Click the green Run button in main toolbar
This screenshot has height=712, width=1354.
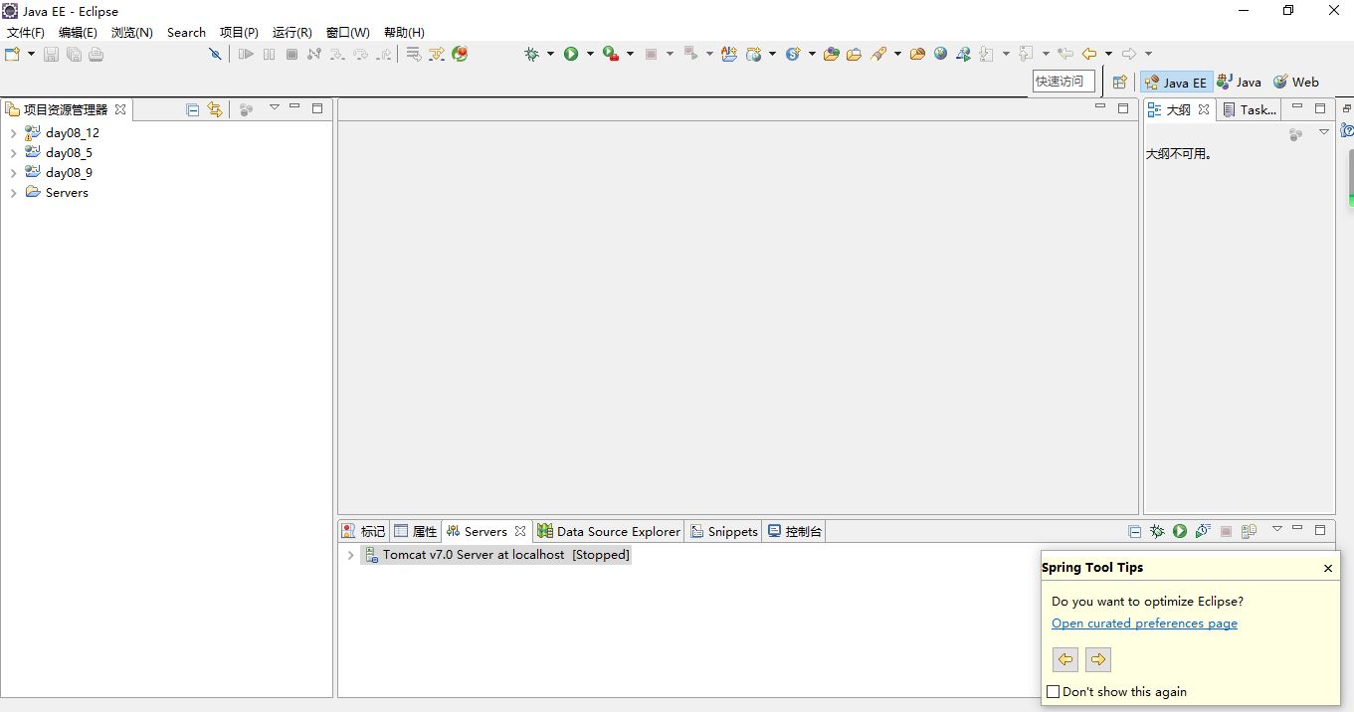pyautogui.click(x=571, y=54)
